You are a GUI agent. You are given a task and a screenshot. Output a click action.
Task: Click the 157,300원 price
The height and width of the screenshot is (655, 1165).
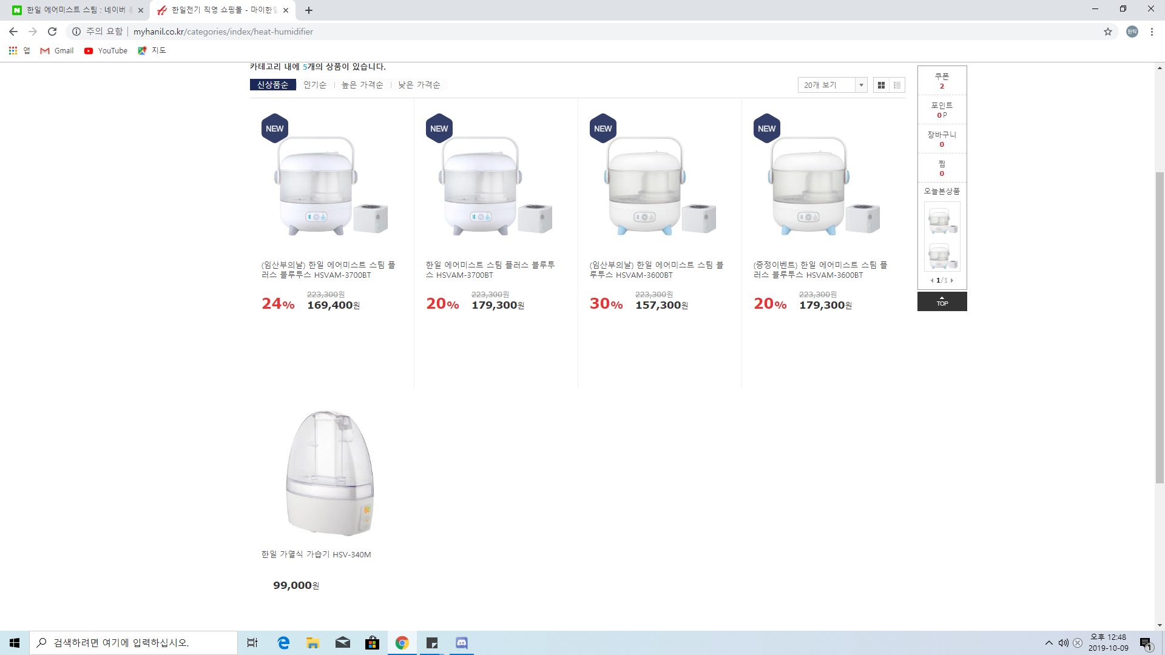click(x=661, y=305)
